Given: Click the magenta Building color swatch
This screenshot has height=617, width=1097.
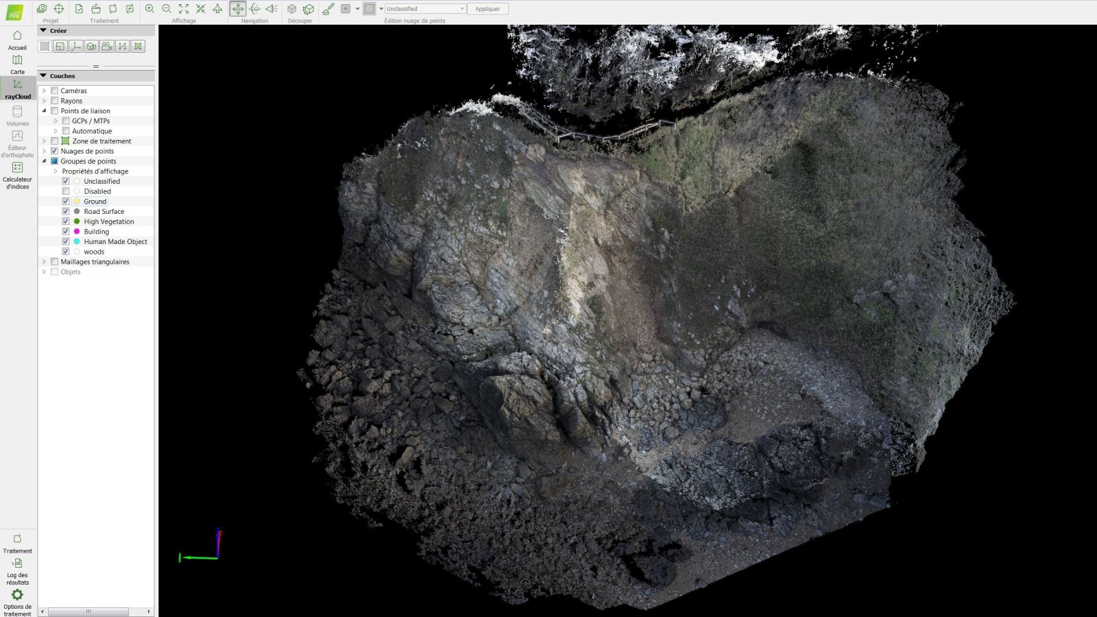Looking at the screenshot, I should point(77,232).
